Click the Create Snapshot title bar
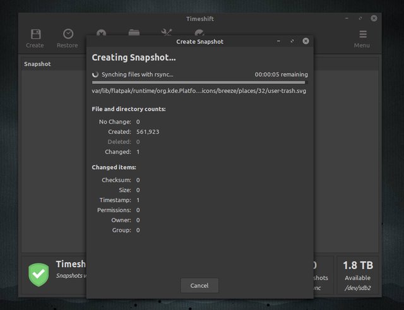The height and width of the screenshot is (310, 404). 199,42
